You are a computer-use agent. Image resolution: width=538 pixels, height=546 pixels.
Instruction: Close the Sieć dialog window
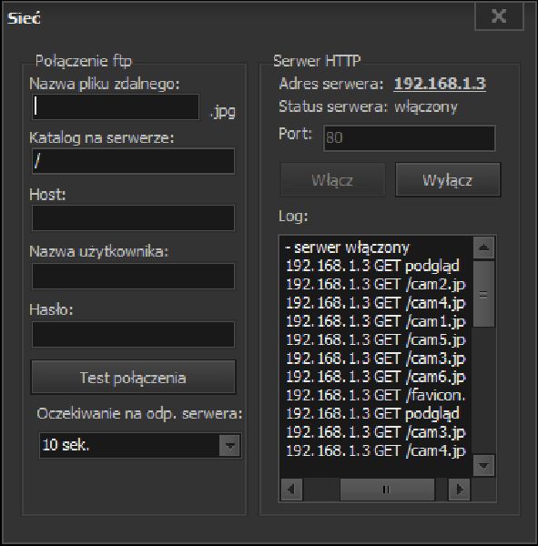click(499, 16)
